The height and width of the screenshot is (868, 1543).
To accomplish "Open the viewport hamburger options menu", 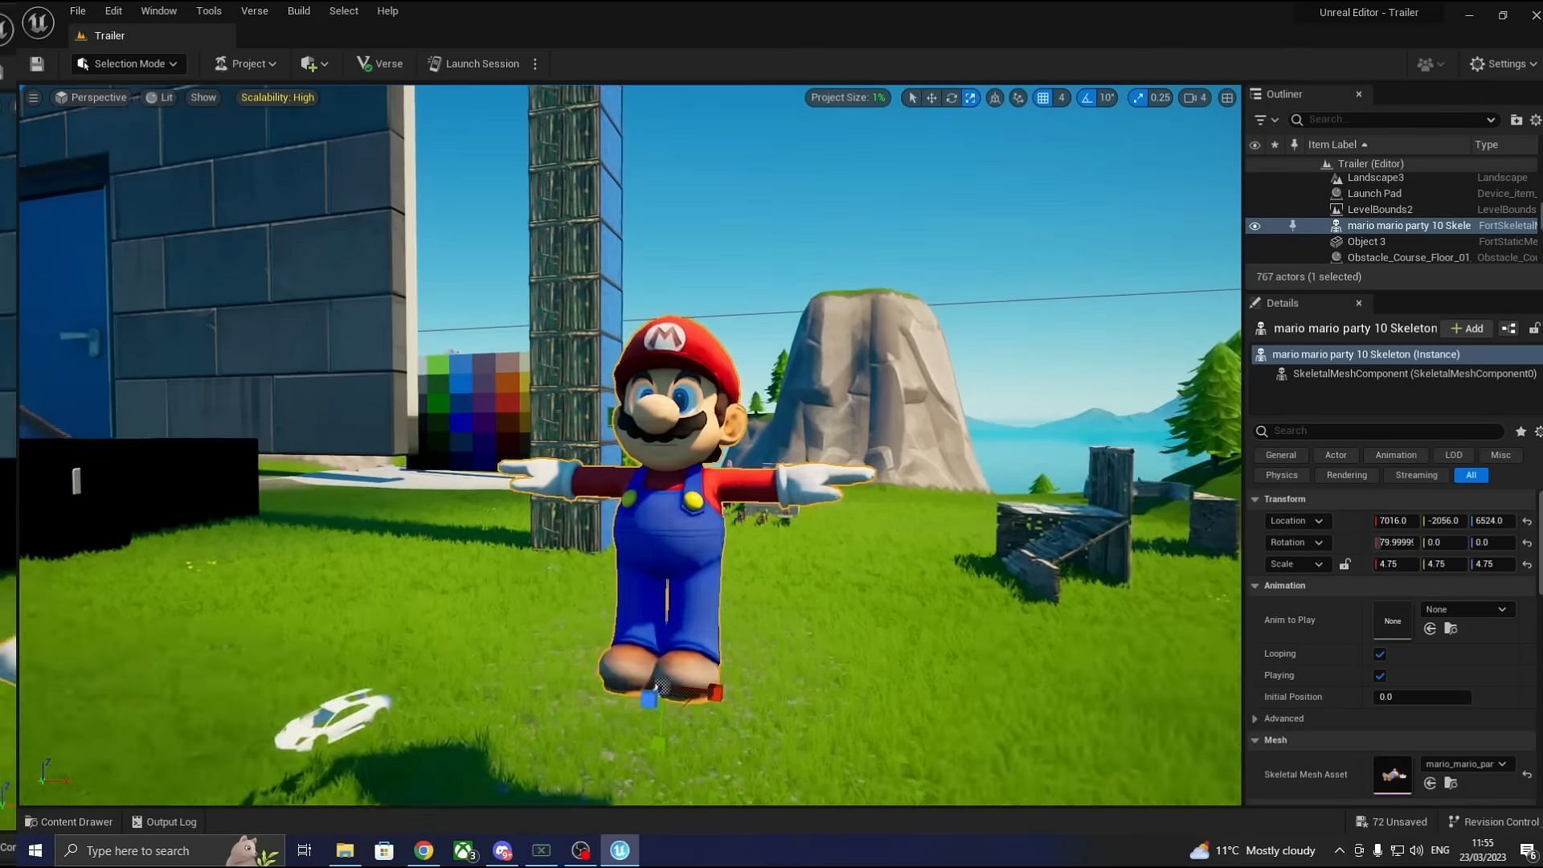I will [33, 98].
